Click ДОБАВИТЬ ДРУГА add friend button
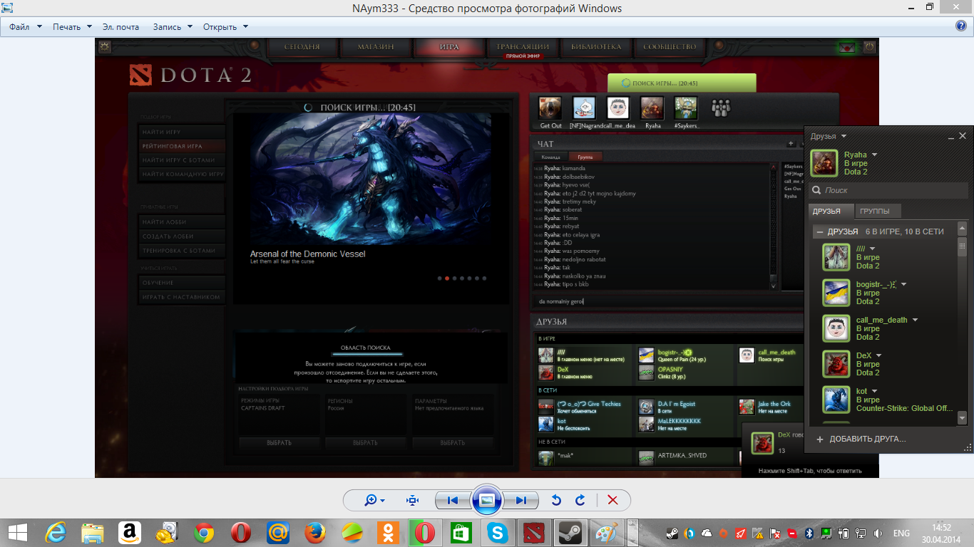 pyautogui.click(x=861, y=439)
